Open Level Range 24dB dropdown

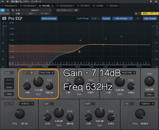coord(95,19)
